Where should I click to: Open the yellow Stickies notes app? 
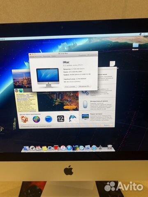(44, 148)
